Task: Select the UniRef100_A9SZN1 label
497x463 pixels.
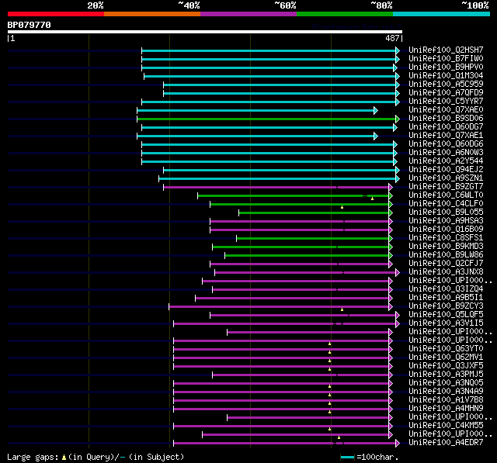Action: 446,178
